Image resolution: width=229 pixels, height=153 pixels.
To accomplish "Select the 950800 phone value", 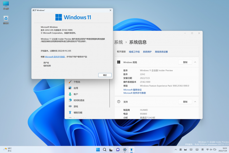I will 143,114.
